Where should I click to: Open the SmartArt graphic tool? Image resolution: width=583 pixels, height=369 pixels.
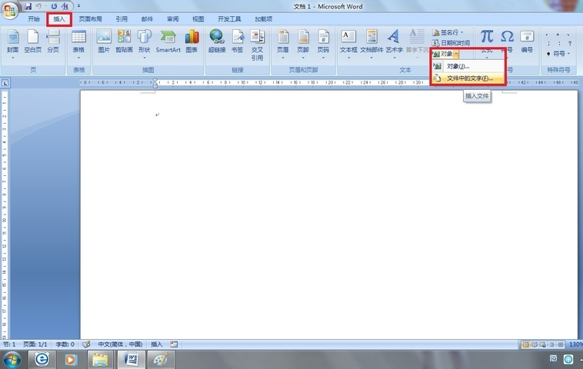[168, 41]
